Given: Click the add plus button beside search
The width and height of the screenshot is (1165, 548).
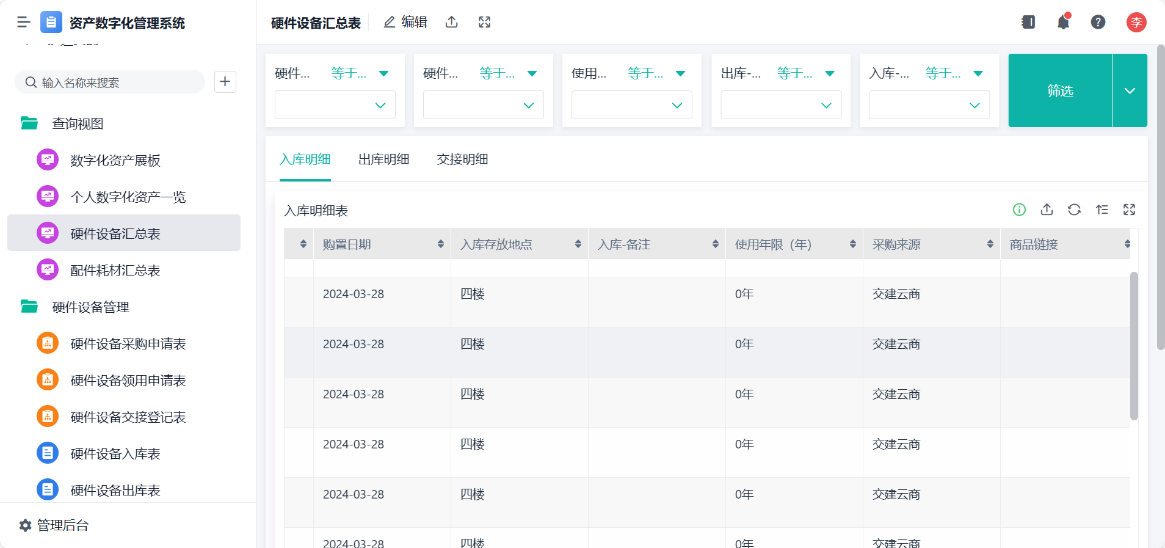Looking at the screenshot, I should (x=225, y=82).
